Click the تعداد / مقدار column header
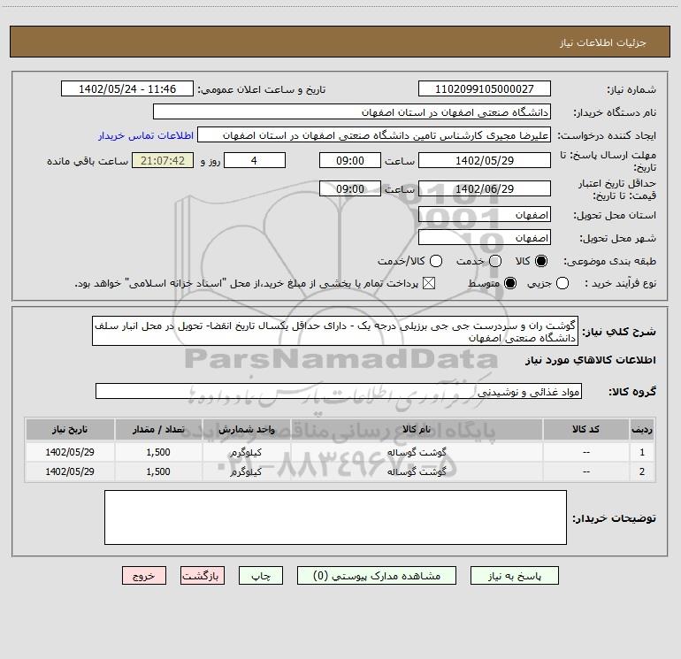 (x=158, y=429)
